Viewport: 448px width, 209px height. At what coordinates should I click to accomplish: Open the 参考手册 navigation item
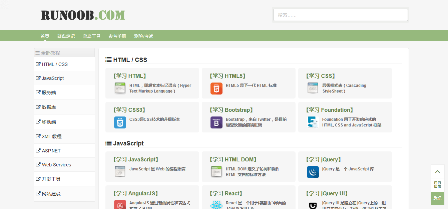click(x=117, y=36)
